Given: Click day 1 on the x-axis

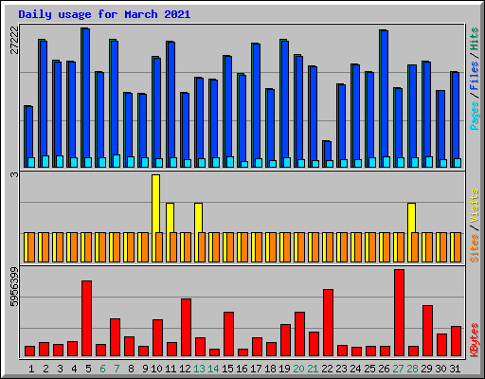Looking at the screenshot, I should click(31, 369).
